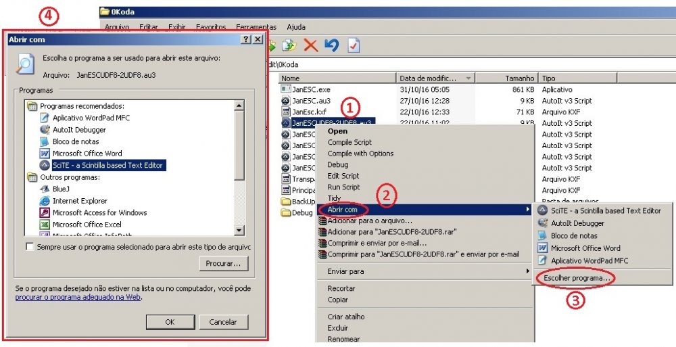This screenshot has width=676, height=347.
Task: Click Debug in the context menu
Action: (x=337, y=165)
